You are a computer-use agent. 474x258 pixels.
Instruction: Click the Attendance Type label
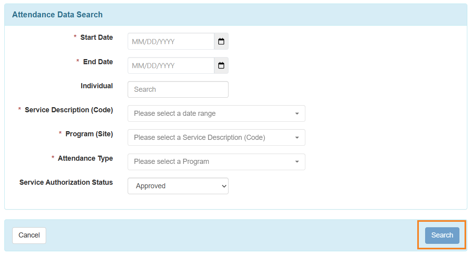point(86,158)
